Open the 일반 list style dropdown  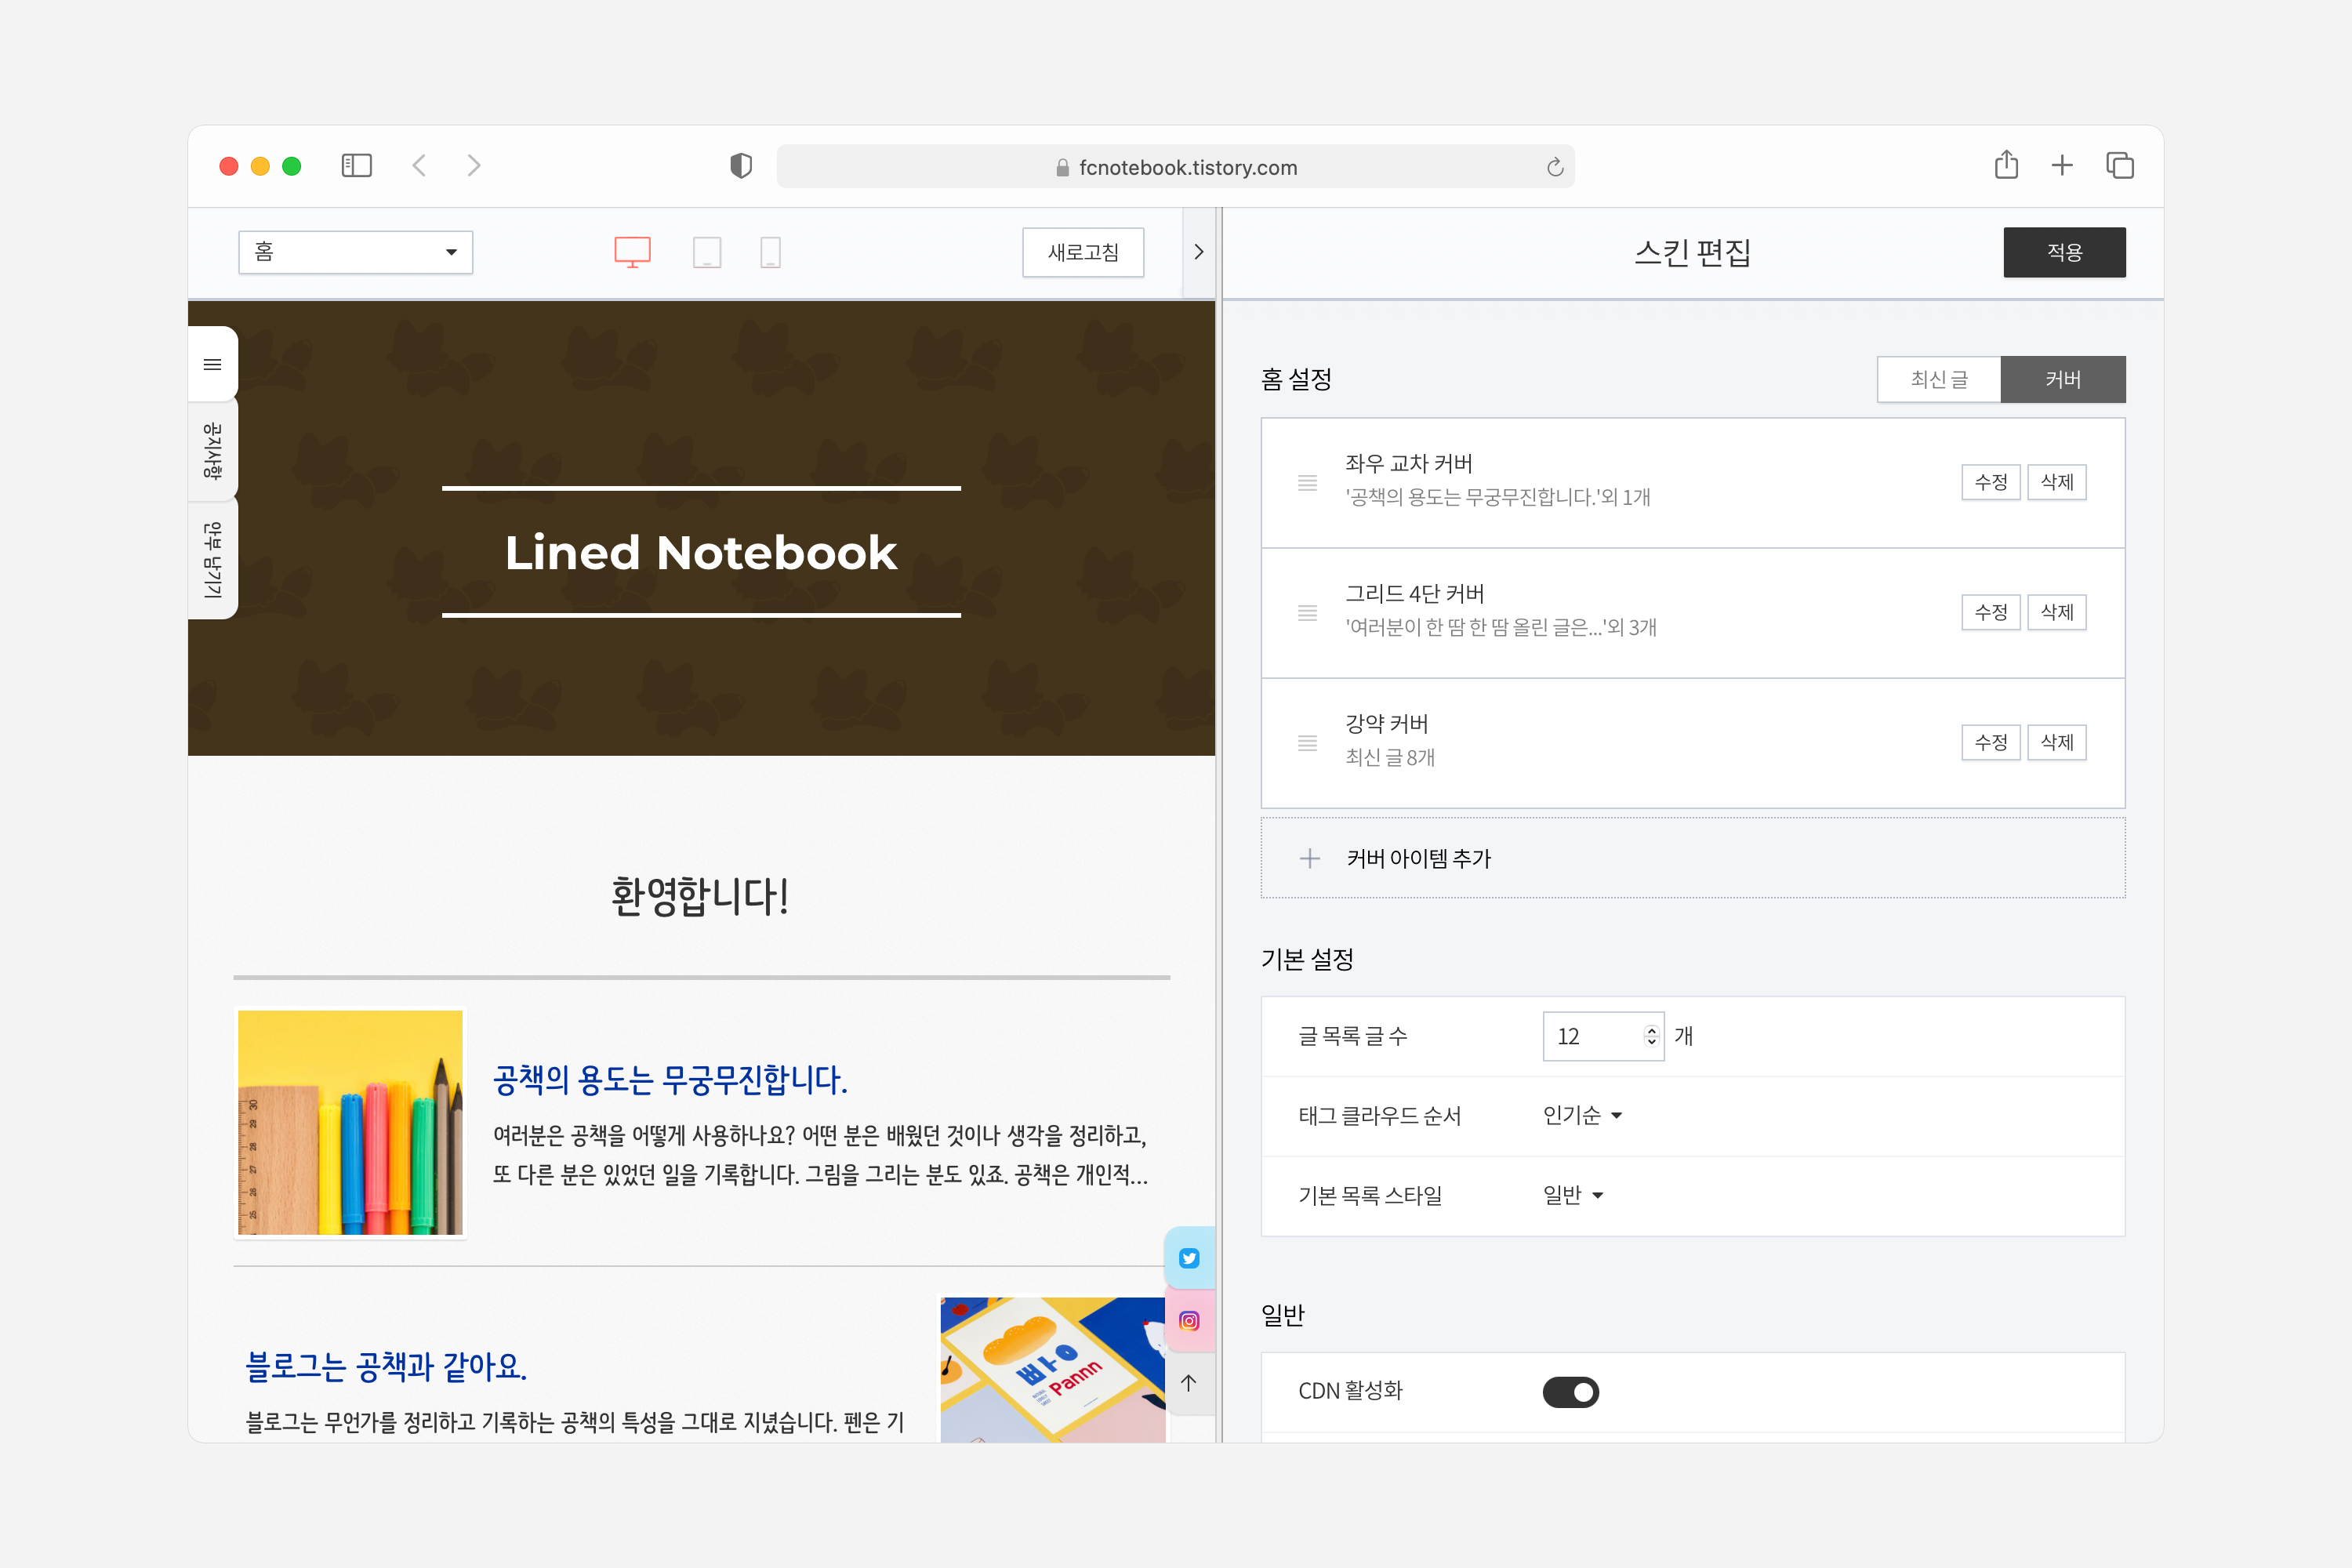(x=1570, y=1195)
